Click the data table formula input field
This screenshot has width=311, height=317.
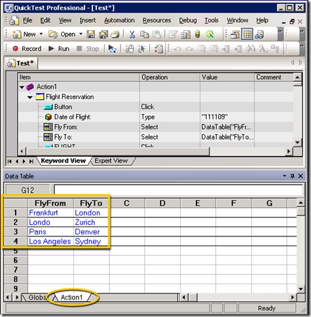pos(178,190)
